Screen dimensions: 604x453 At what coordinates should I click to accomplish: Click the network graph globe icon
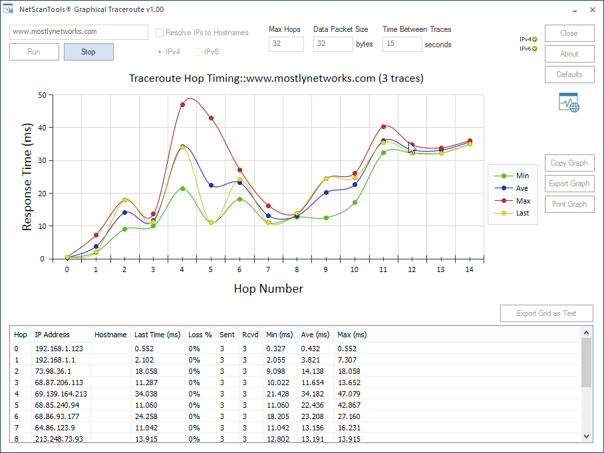(569, 102)
